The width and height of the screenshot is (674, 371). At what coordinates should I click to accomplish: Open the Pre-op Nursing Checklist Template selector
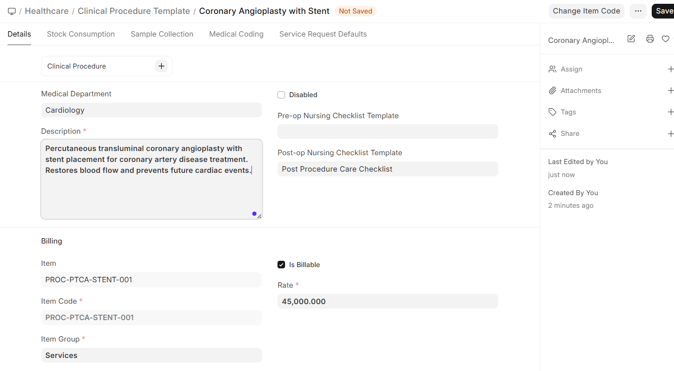[x=387, y=131]
